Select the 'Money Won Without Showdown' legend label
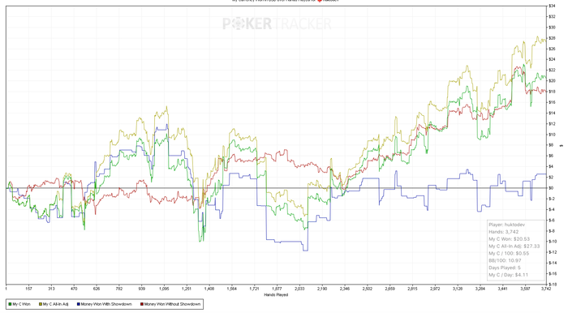Viewport: 568px width, 313px height. [172, 304]
